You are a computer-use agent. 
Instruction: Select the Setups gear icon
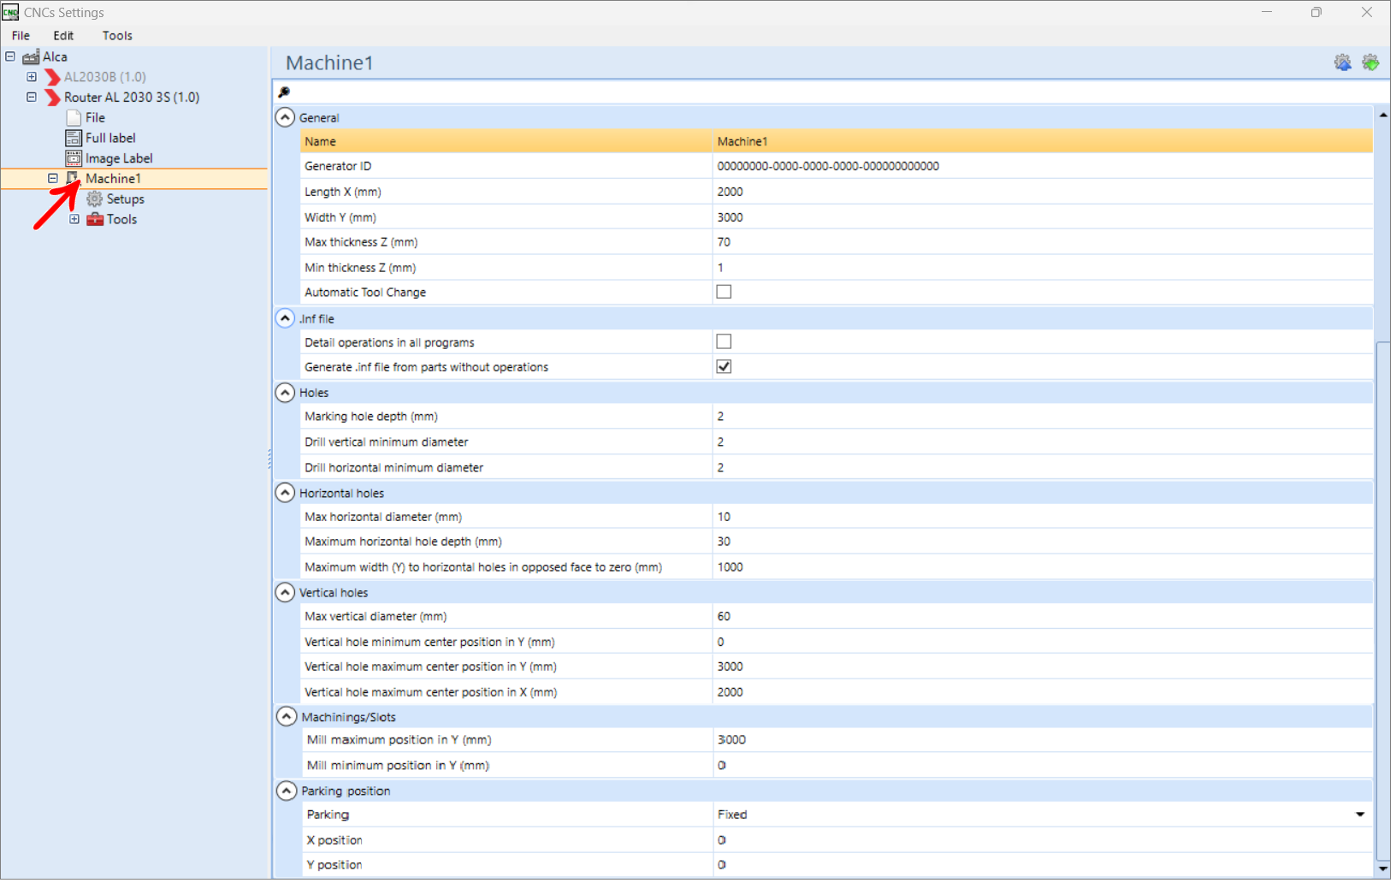pyautogui.click(x=95, y=199)
